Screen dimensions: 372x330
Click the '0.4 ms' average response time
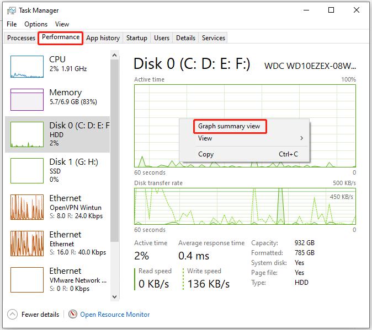[194, 256]
